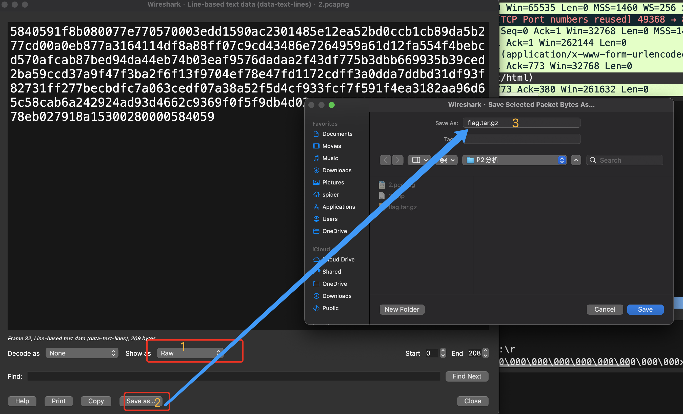
Task: Click the Documents folder icon in Favorites
Action: coord(316,134)
